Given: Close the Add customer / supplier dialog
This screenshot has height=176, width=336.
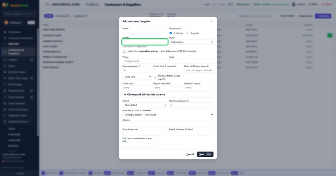Looking at the screenshot, I should point(211,21).
